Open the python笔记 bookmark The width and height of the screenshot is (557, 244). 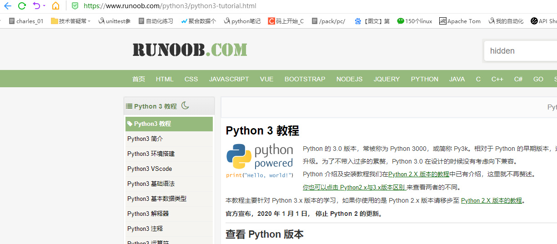[x=242, y=21]
